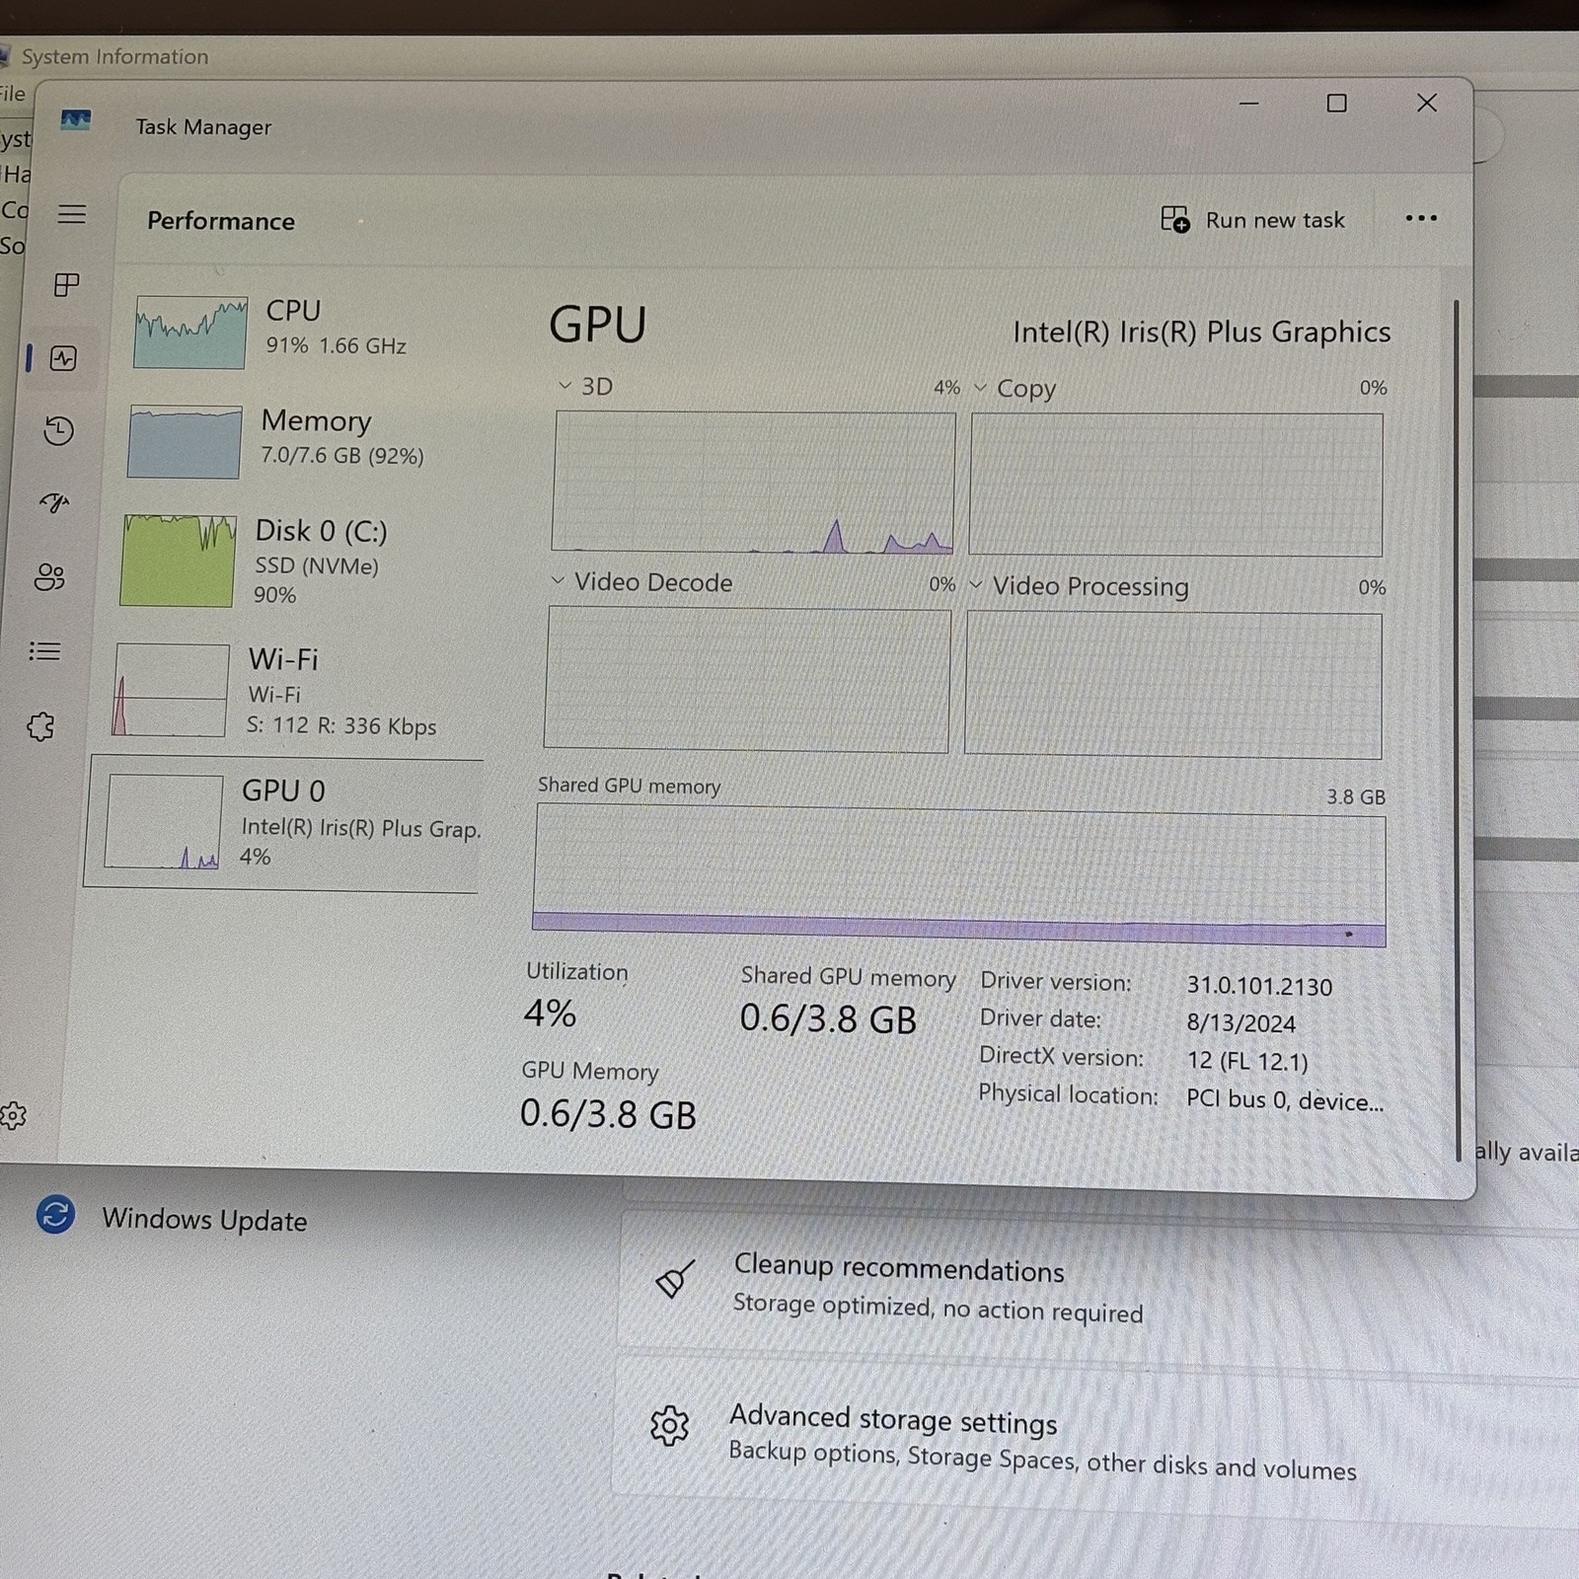Close the Task Manager window

(x=1426, y=103)
